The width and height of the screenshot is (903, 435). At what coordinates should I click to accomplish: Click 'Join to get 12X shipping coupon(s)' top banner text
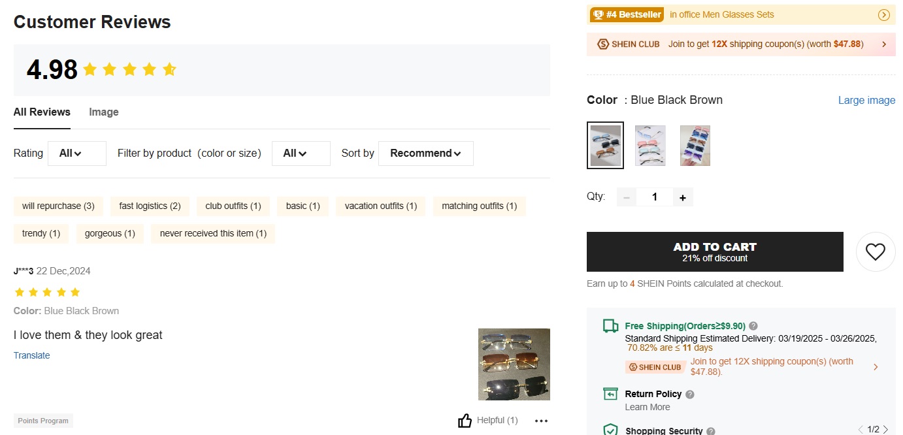[x=766, y=44]
